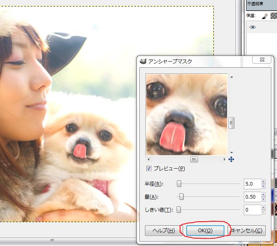Click the checkerboard lock-alpha icon next to 保護
The height and width of the screenshot is (246, 277).
coord(274,16)
